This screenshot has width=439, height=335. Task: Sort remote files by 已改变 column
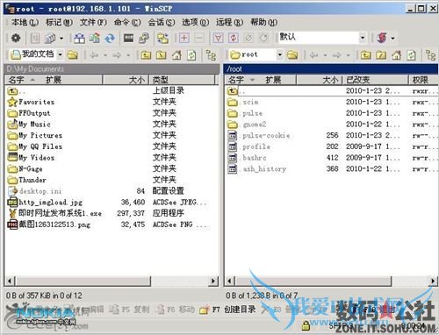(x=376, y=80)
